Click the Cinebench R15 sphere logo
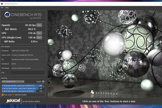 pos(7,15)
